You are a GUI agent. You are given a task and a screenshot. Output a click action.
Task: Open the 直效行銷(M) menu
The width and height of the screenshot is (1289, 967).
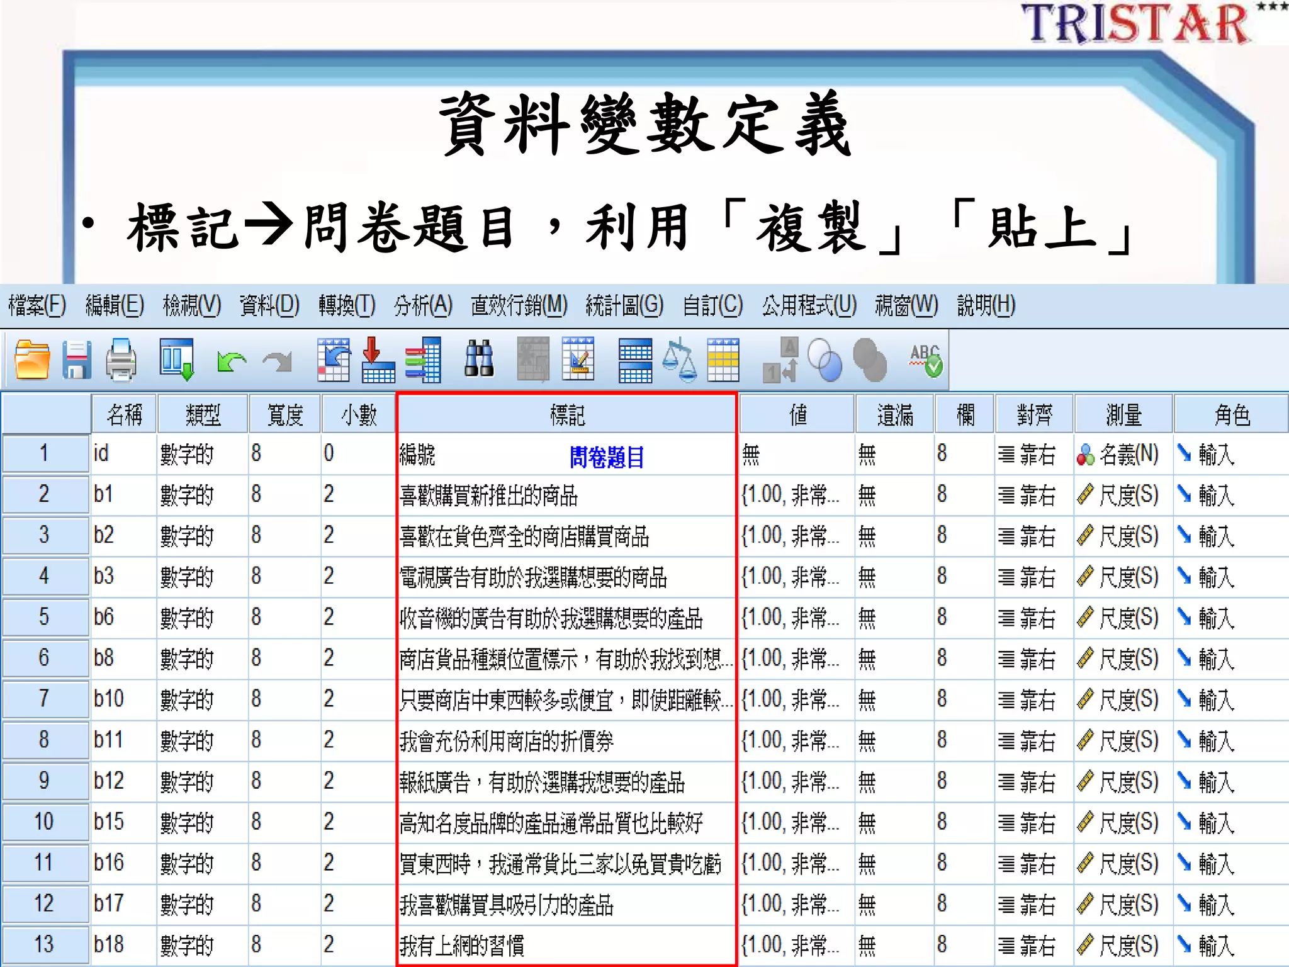(519, 306)
